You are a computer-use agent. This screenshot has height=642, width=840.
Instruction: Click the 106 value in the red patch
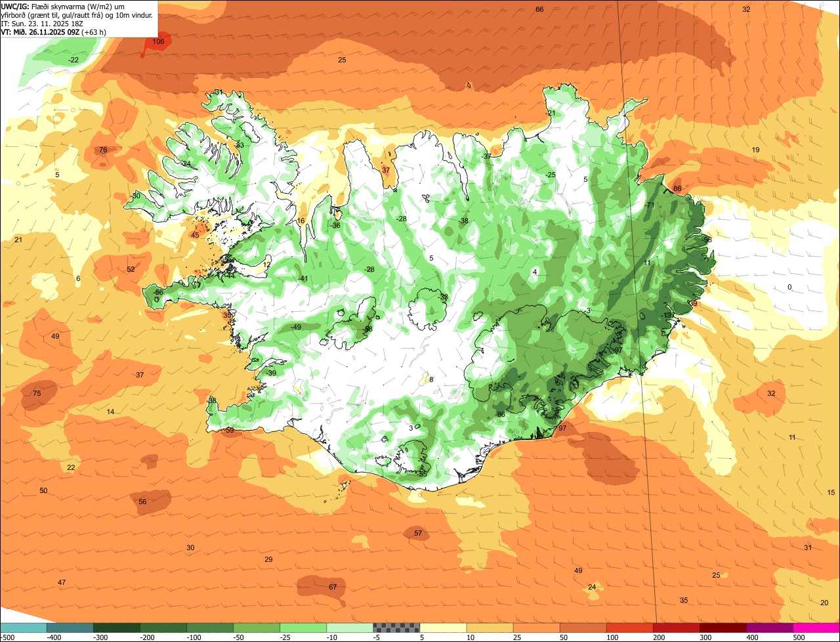point(158,41)
